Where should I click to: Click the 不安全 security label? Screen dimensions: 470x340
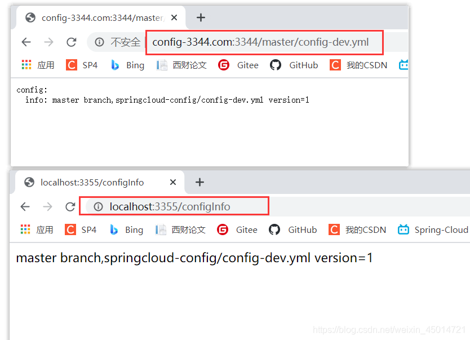[x=125, y=42]
